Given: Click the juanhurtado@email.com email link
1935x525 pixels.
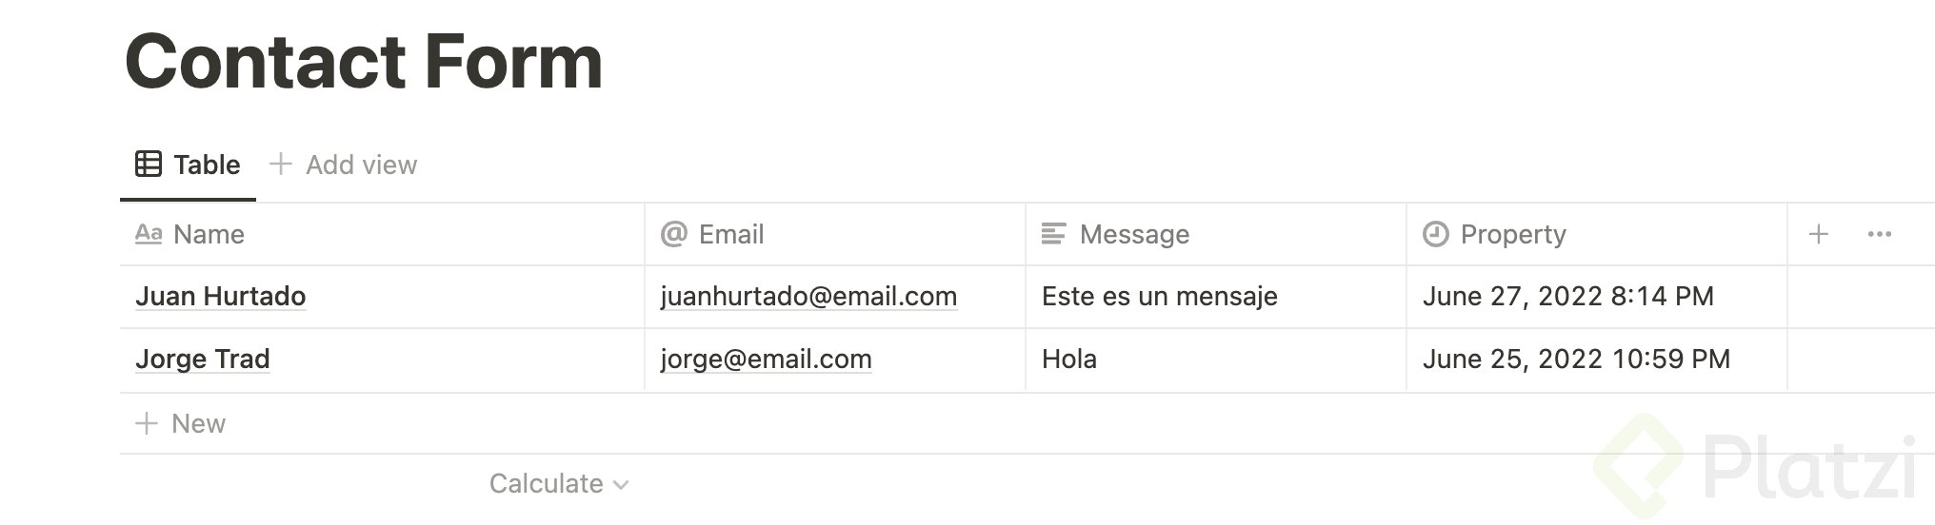Looking at the screenshot, I should 808,297.
